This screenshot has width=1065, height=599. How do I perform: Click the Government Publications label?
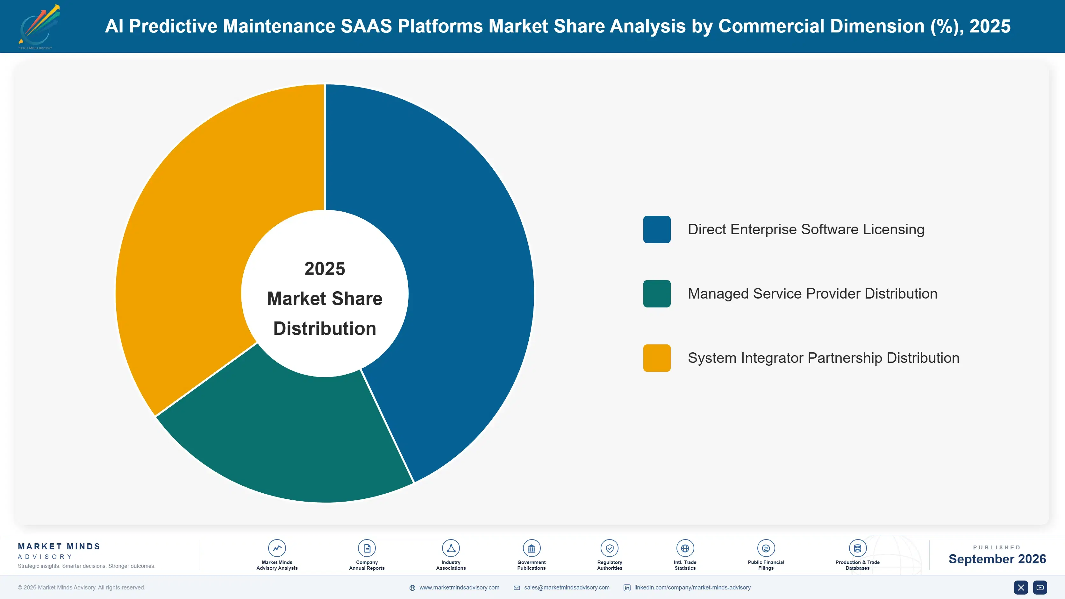[x=531, y=565]
